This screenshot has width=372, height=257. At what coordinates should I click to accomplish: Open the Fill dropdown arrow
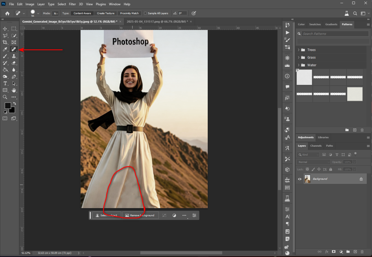pyautogui.click(x=354, y=169)
